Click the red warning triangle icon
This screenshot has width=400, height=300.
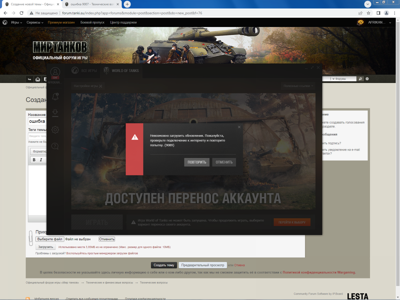(x=135, y=137)
